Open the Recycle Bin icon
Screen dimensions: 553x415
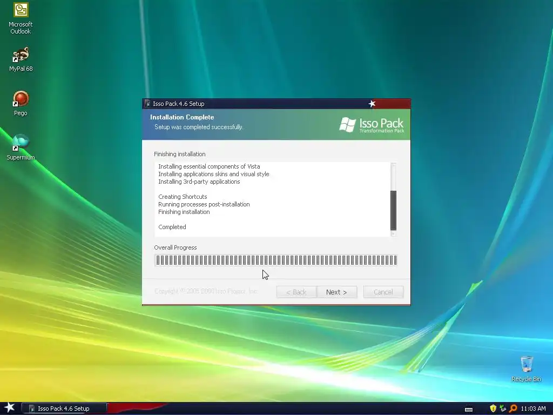pyautogui.click(x=526, y=369)
